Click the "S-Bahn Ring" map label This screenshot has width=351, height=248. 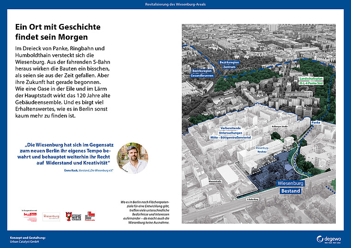(x=253, y=199)
